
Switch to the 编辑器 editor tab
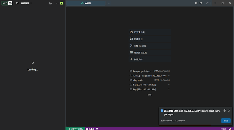pyautogui.click(x=86, y=3)
